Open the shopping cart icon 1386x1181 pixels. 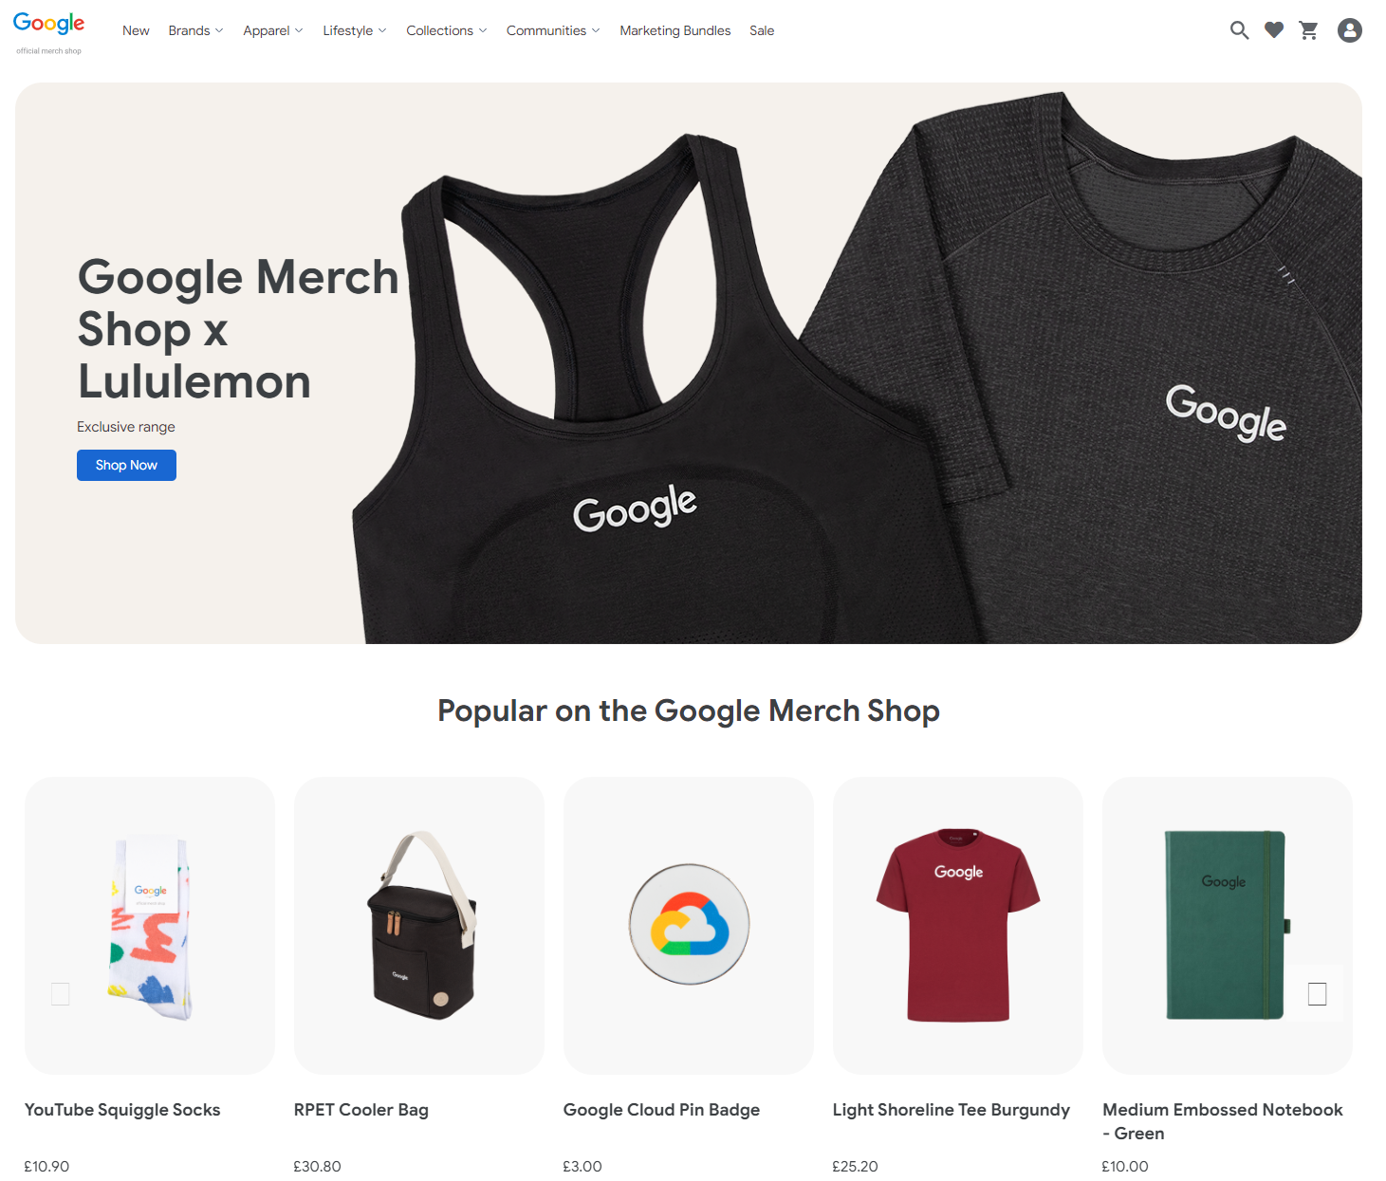pos(1309,30)
